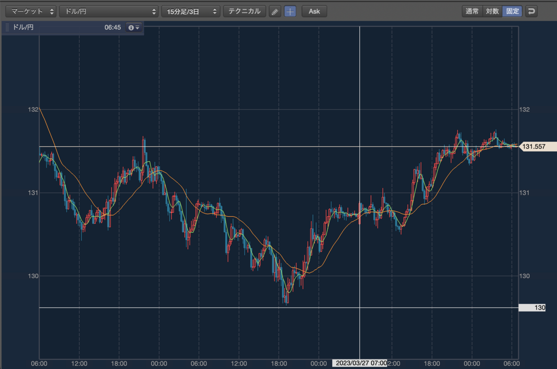The height and width of the screenshot is (369, 557).
Task: Click the lower horizontal support line
Action: [x=278, y=307]
